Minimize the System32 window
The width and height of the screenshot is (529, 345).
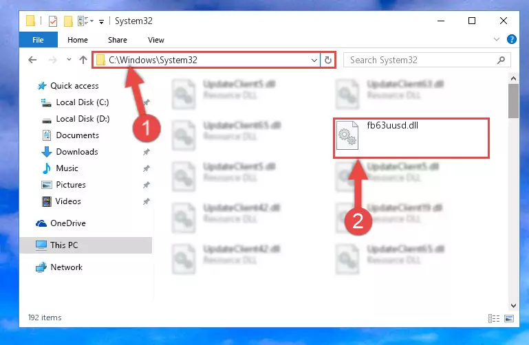[441, 21]
